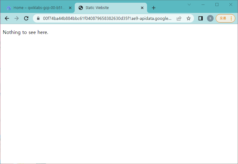Minimize the browser window
The image size is (238, 164).
(x=203, y=5)
